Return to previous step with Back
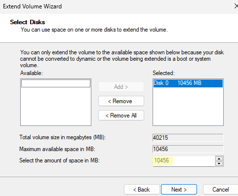The image size is (238, 196). coord(142,190)
